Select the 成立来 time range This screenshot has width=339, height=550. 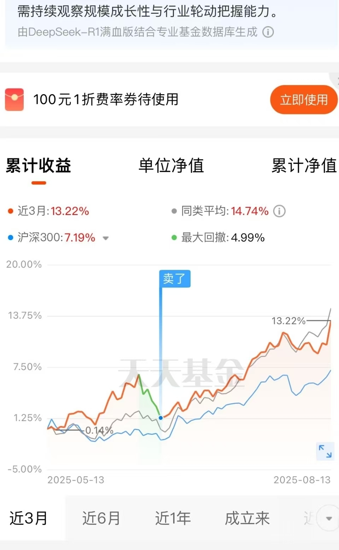247,518
